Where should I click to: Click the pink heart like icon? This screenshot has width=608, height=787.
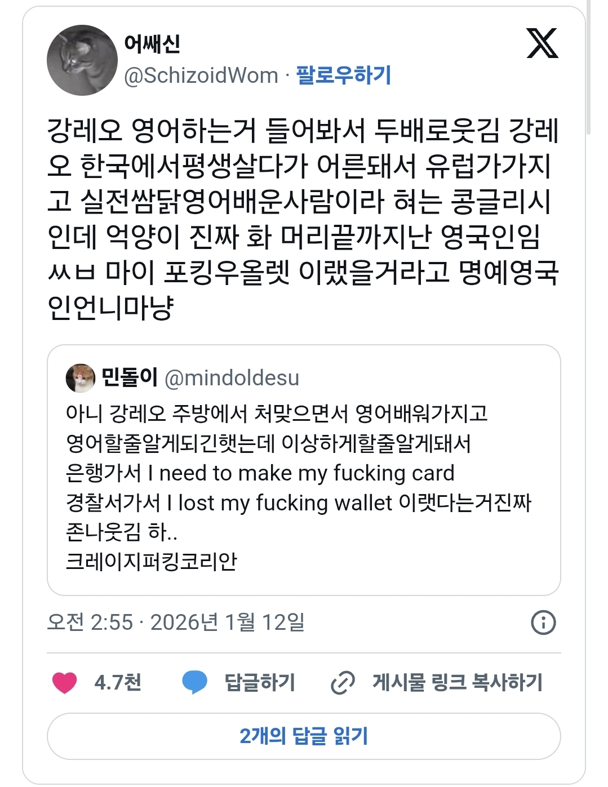(64, 683)
